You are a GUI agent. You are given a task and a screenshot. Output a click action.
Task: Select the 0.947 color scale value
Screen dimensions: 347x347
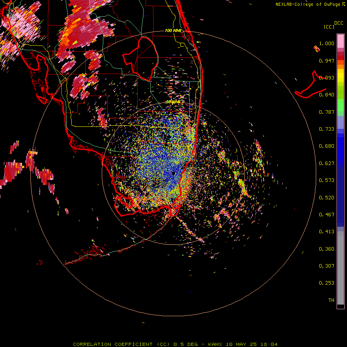click(327, 61)
